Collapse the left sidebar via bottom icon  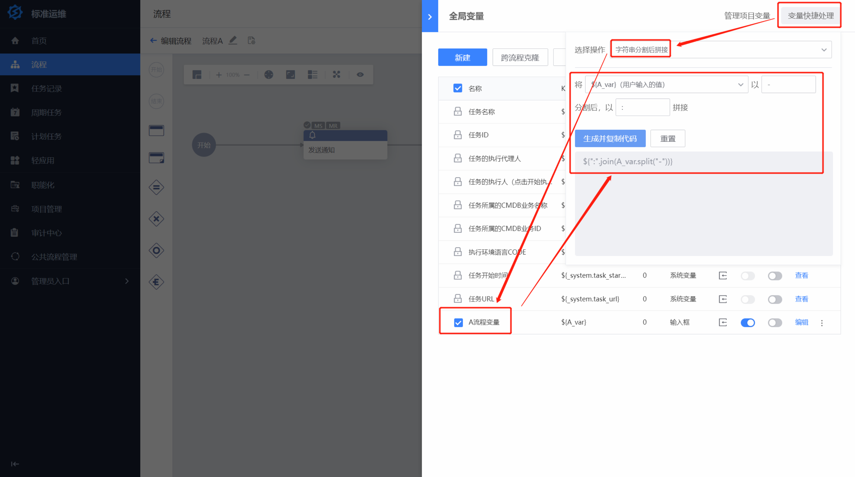pos(15,464)
